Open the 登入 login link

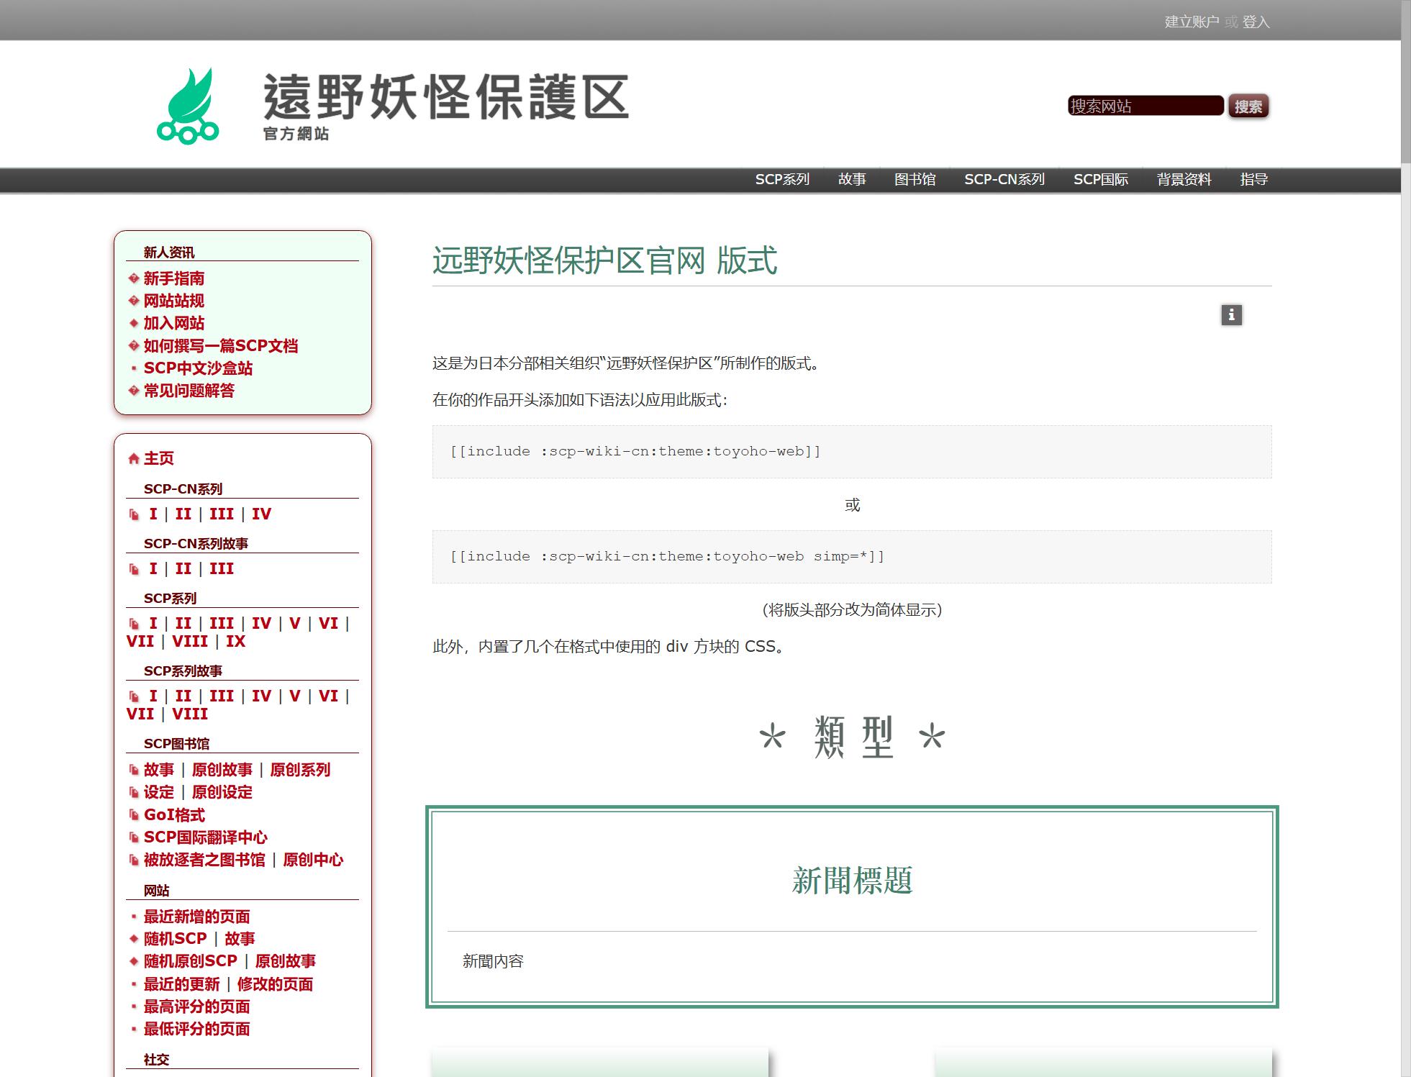point(1256,22)
